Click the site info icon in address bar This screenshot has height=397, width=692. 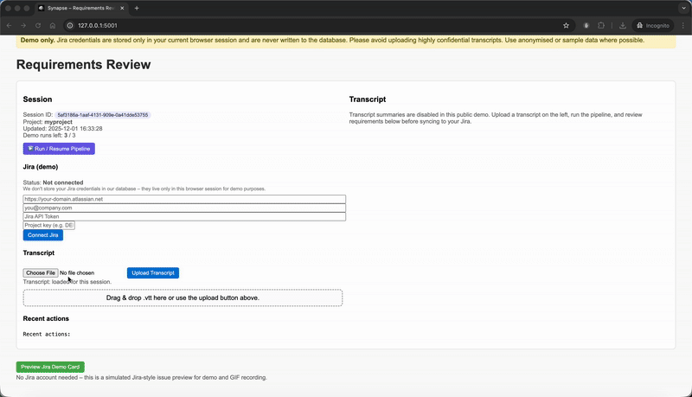coord(70,26)
